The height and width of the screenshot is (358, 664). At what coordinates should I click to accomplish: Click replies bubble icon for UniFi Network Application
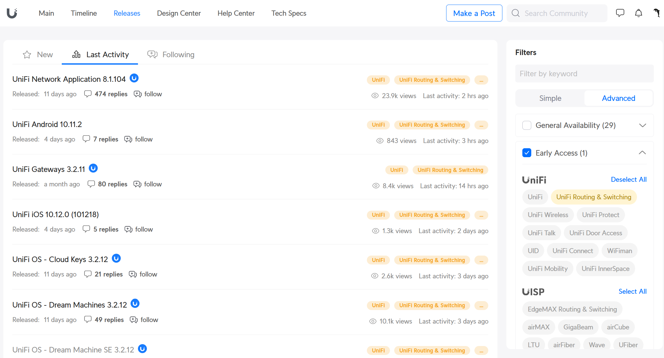pos(88,94)
